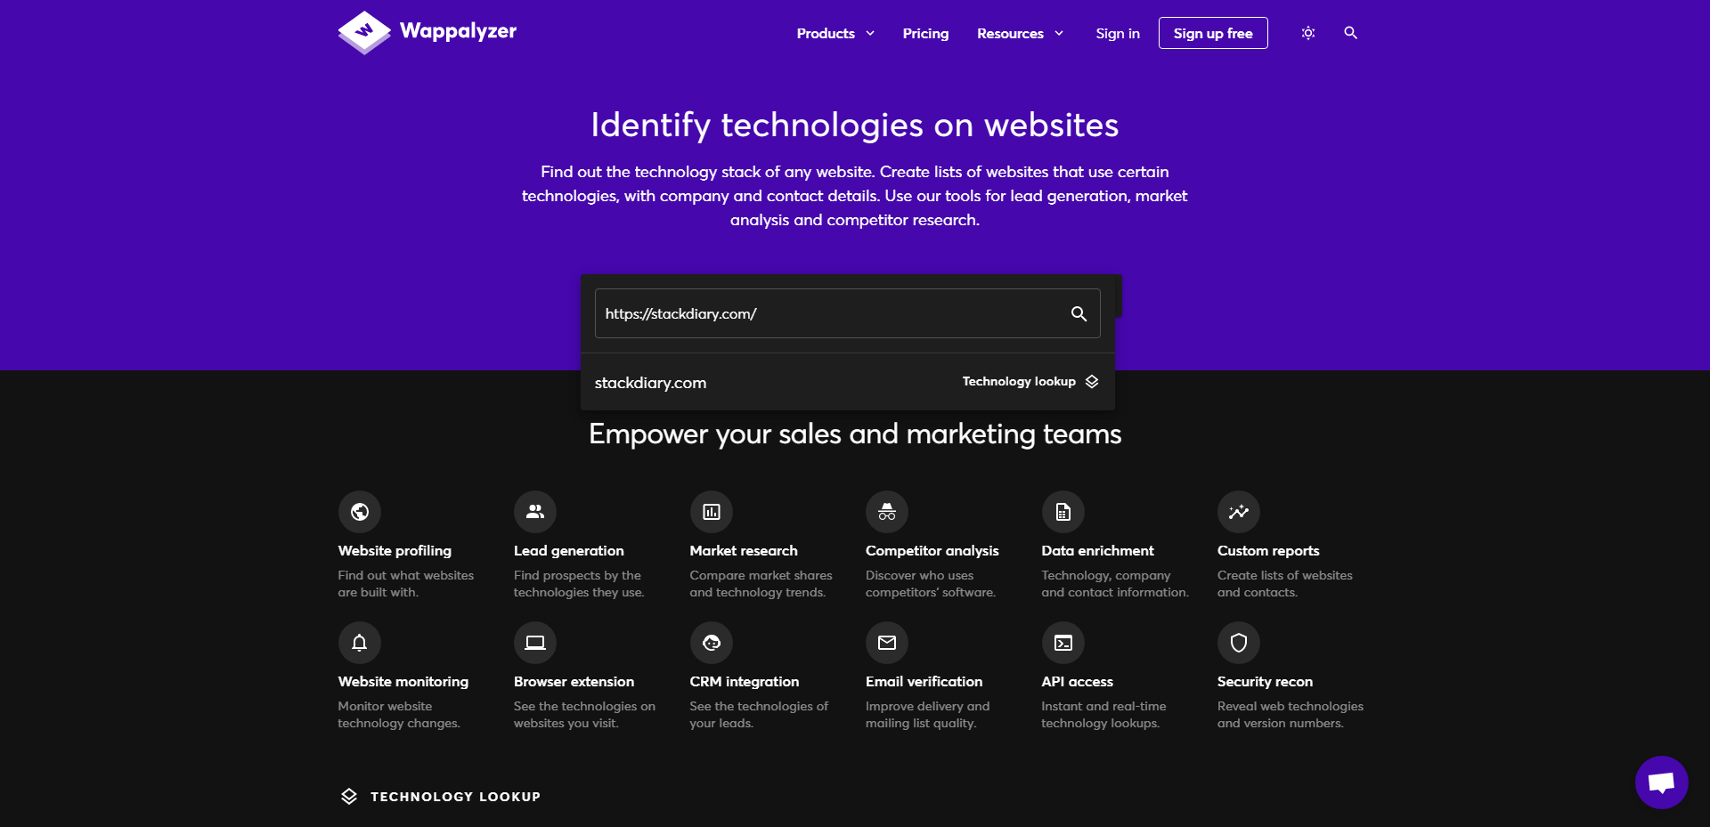The height and width of the screenshot is (827, 1710).
Task: Open the search magnifier in the header
Action: click(x=1351, y=33)
